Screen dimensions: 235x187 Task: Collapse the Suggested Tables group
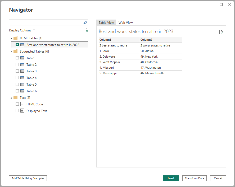pos(11,51)
